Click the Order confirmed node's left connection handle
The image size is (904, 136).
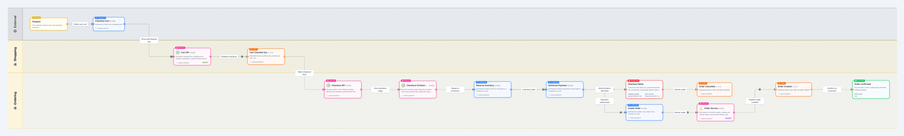click(x=853, y=90)
